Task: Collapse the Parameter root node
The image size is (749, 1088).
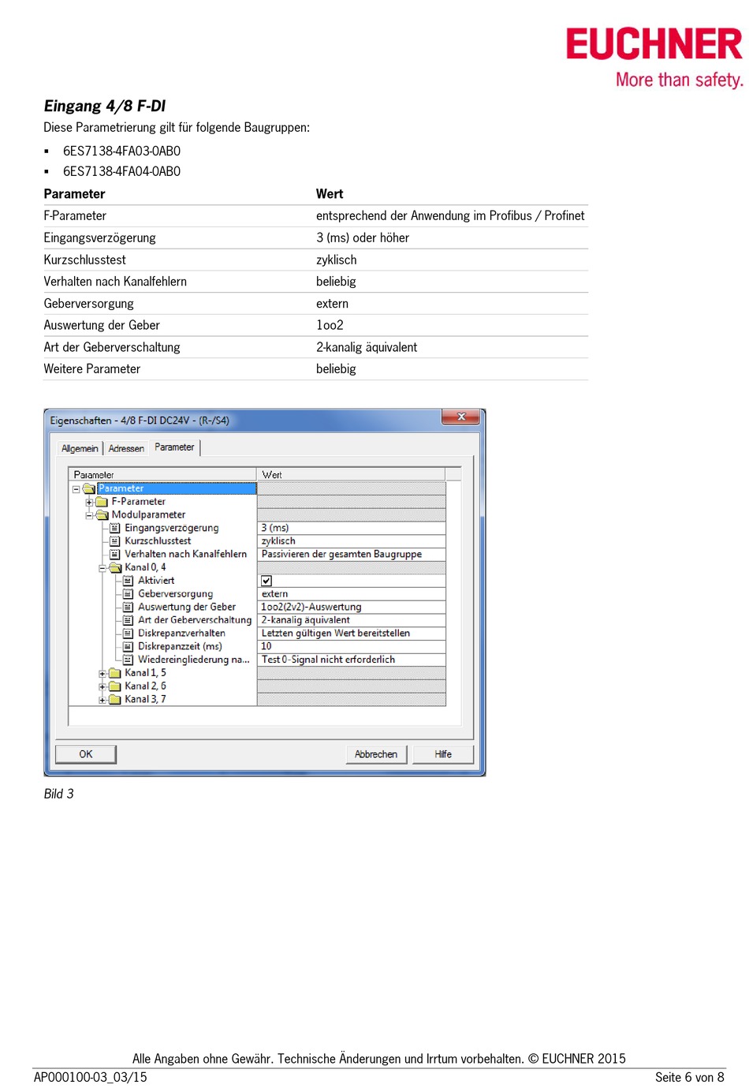Action: 76,489
